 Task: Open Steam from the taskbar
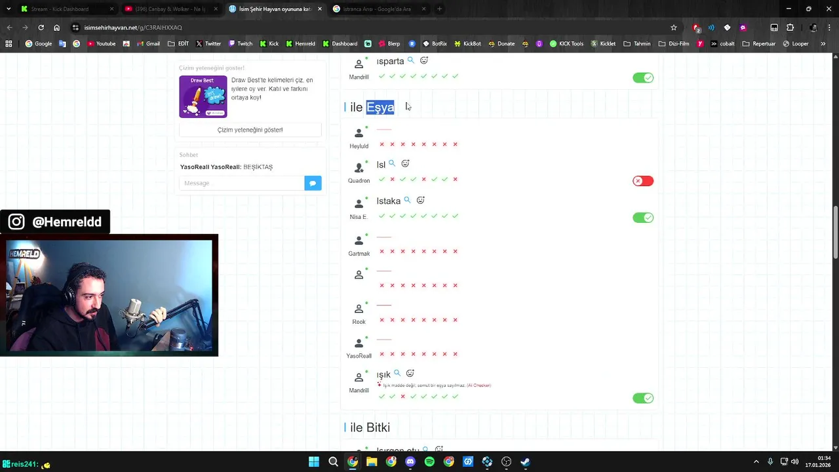[525, 462]
